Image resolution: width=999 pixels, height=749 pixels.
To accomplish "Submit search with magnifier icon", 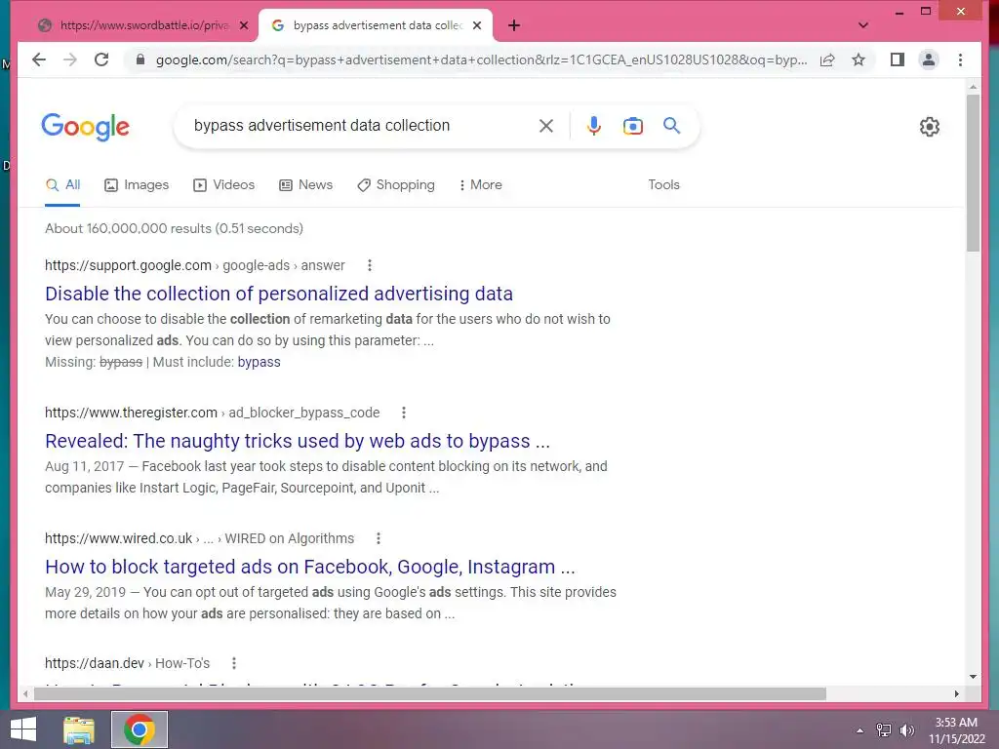I will [x=671, y=126].
